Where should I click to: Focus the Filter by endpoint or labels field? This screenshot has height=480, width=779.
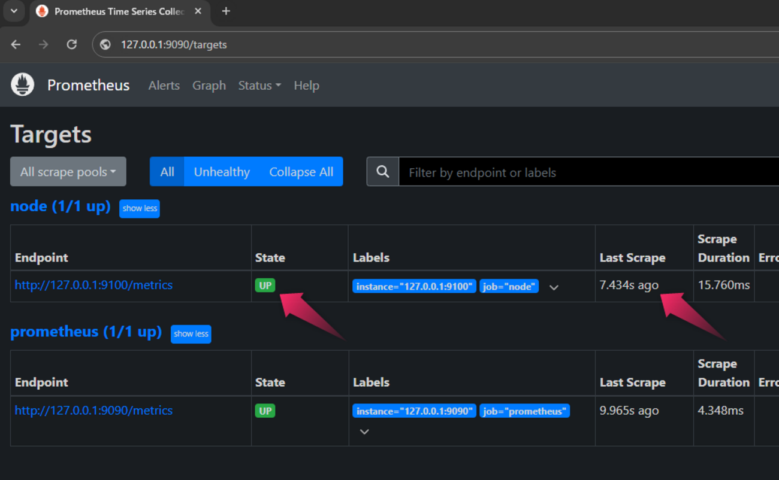(587, 172)
